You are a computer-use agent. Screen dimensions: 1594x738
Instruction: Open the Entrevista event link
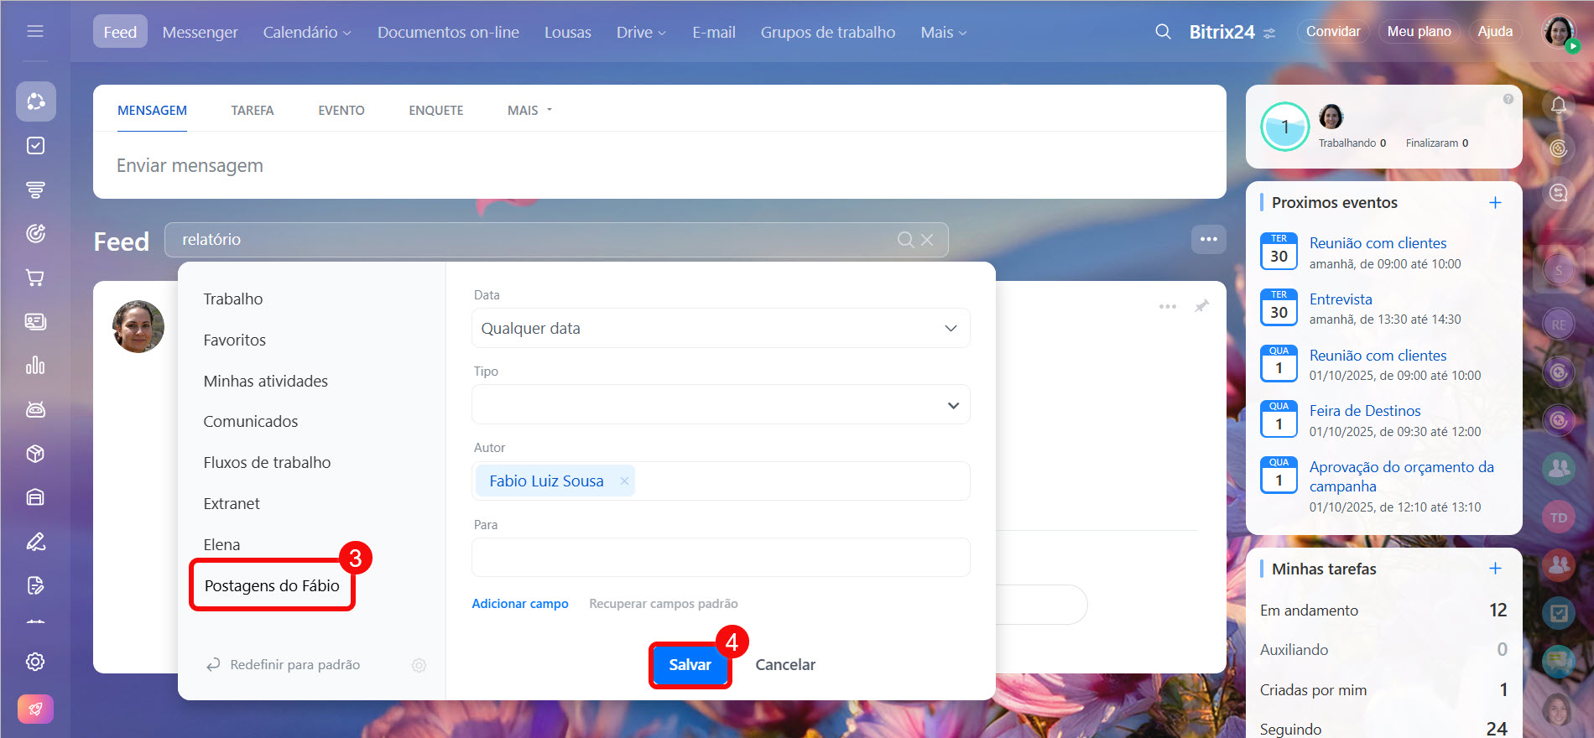1341,299
